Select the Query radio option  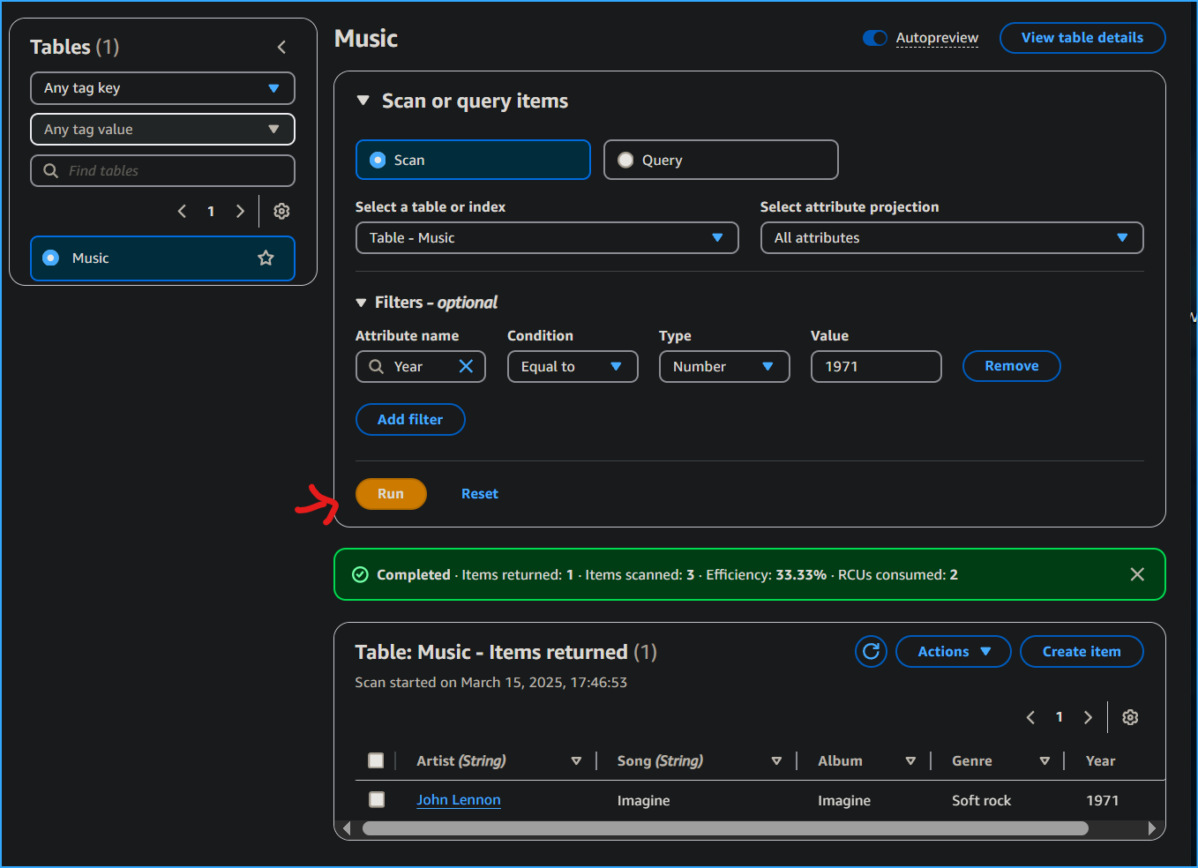[626, 161]
